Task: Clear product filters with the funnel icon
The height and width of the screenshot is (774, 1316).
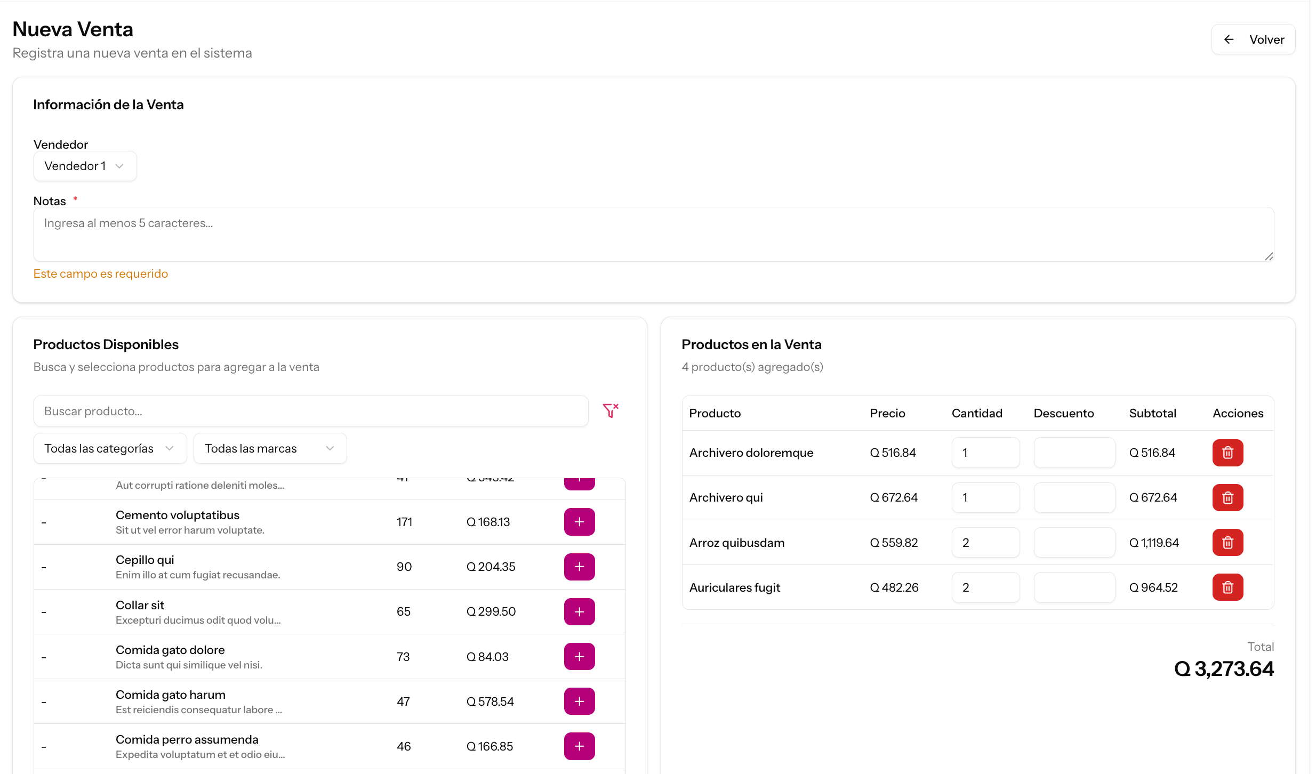Action: coord(611,410)
